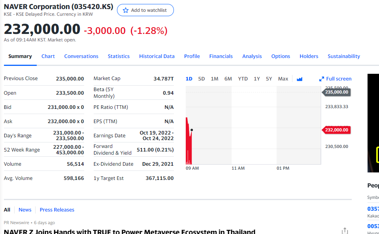379x234 pixels.
Task: Select the 5D chart range
Action: tap(201, 79)
